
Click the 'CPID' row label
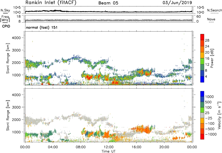6,26
